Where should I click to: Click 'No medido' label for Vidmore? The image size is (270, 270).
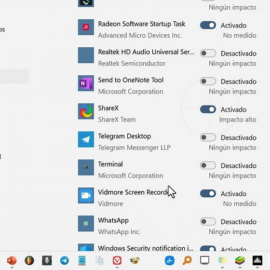pyautogui.click(x=240, y=204)
